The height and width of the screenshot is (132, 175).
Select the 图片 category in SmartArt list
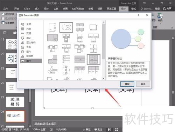click(31, 61)
